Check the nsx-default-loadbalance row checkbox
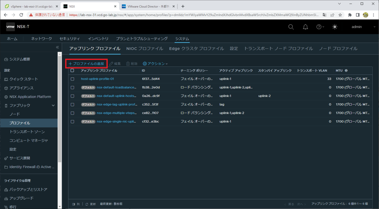 pyautogui.click(x=72, y=87)
